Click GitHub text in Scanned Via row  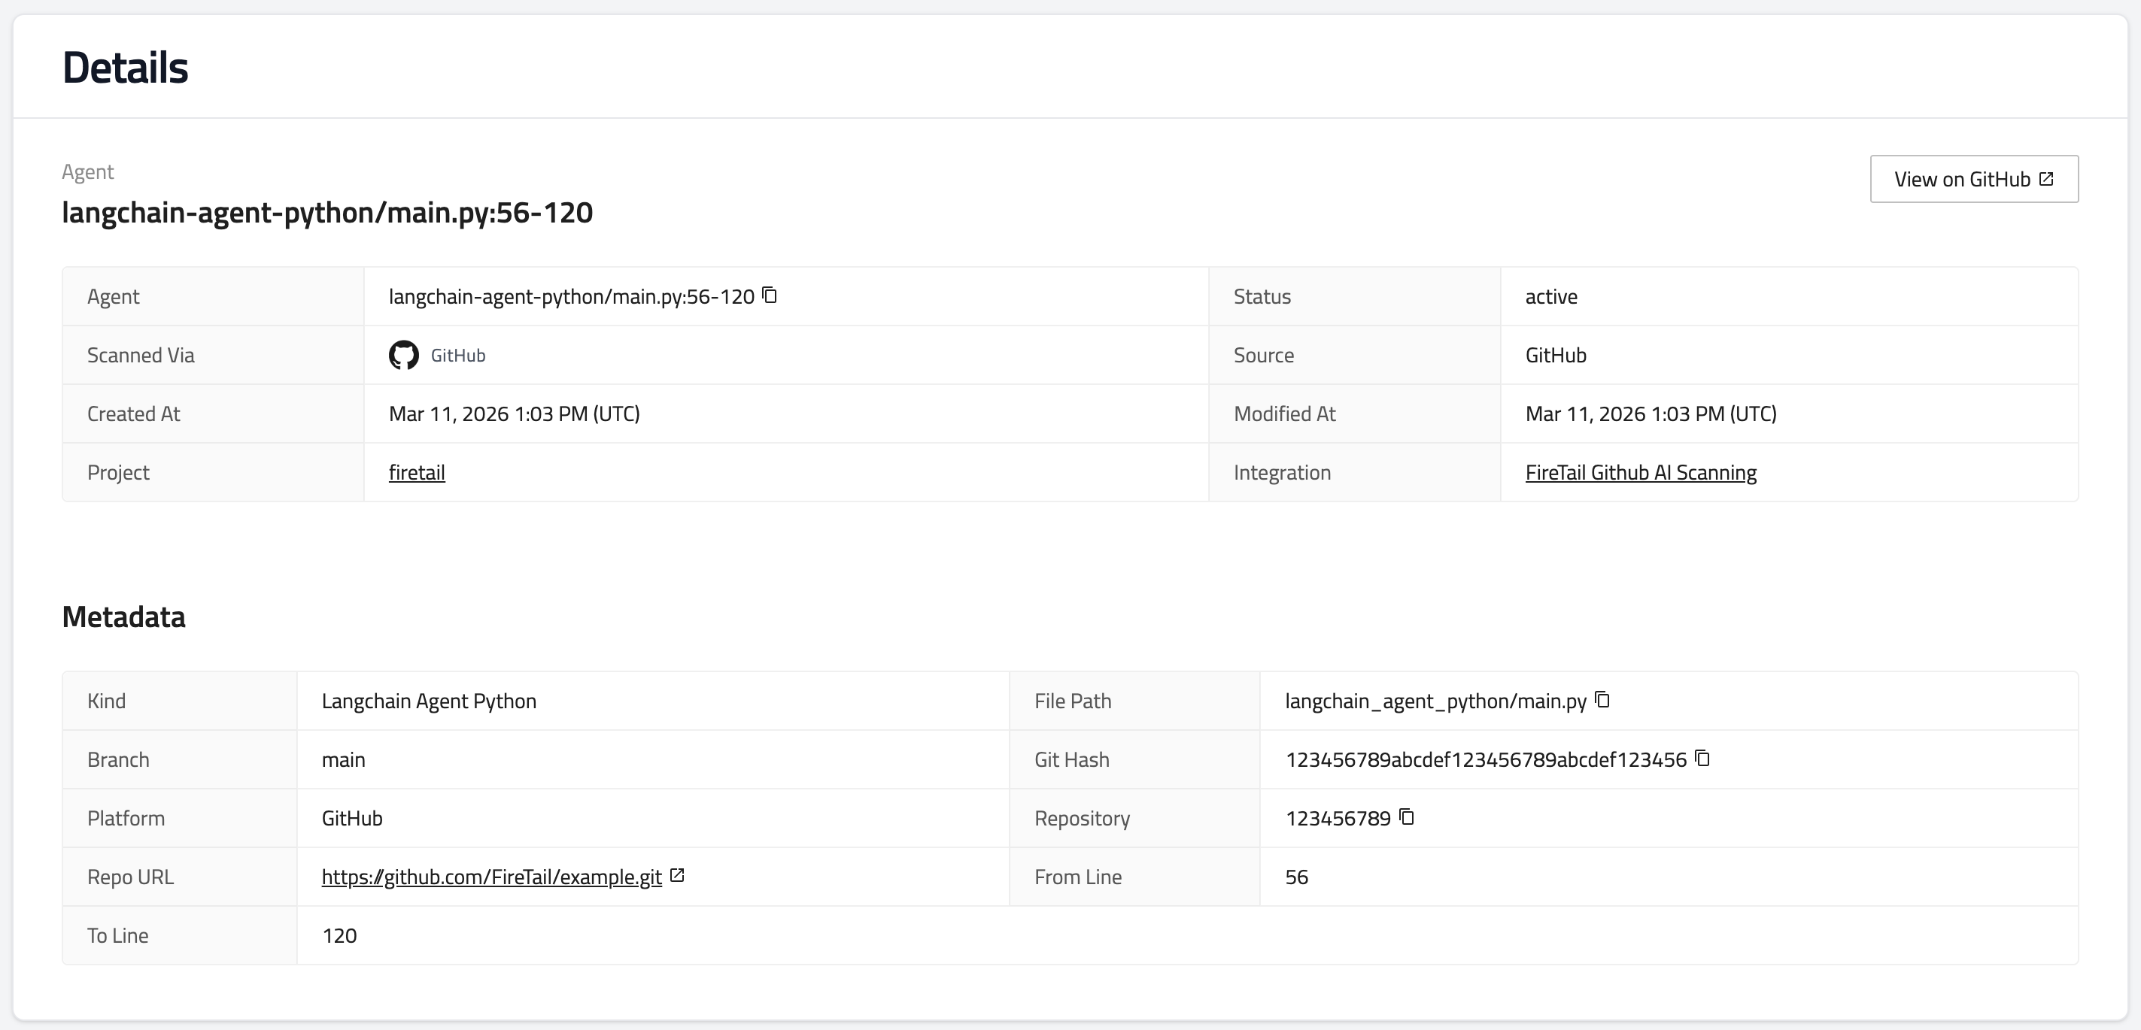458,356
